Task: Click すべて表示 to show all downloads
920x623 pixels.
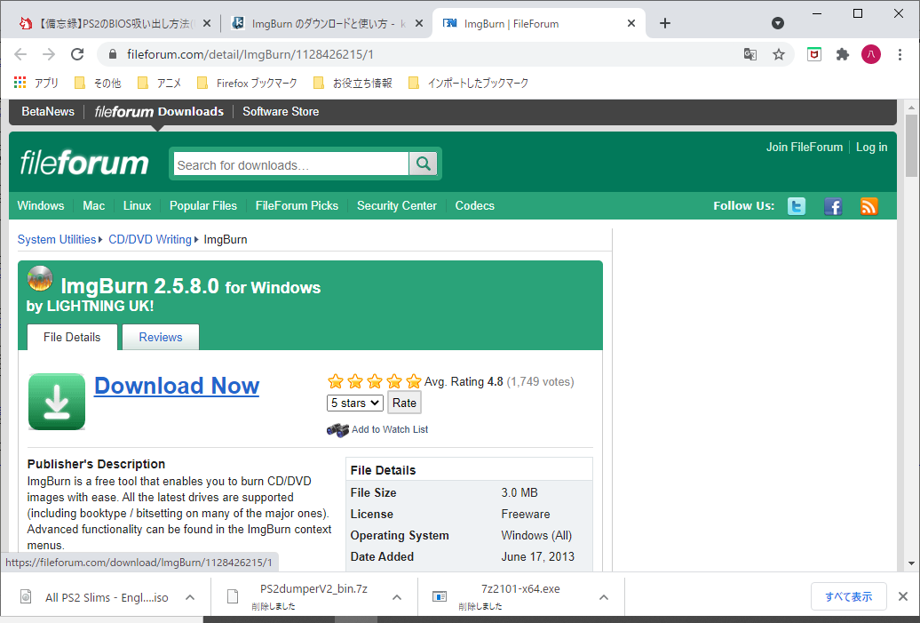Action: coord(848,596)
